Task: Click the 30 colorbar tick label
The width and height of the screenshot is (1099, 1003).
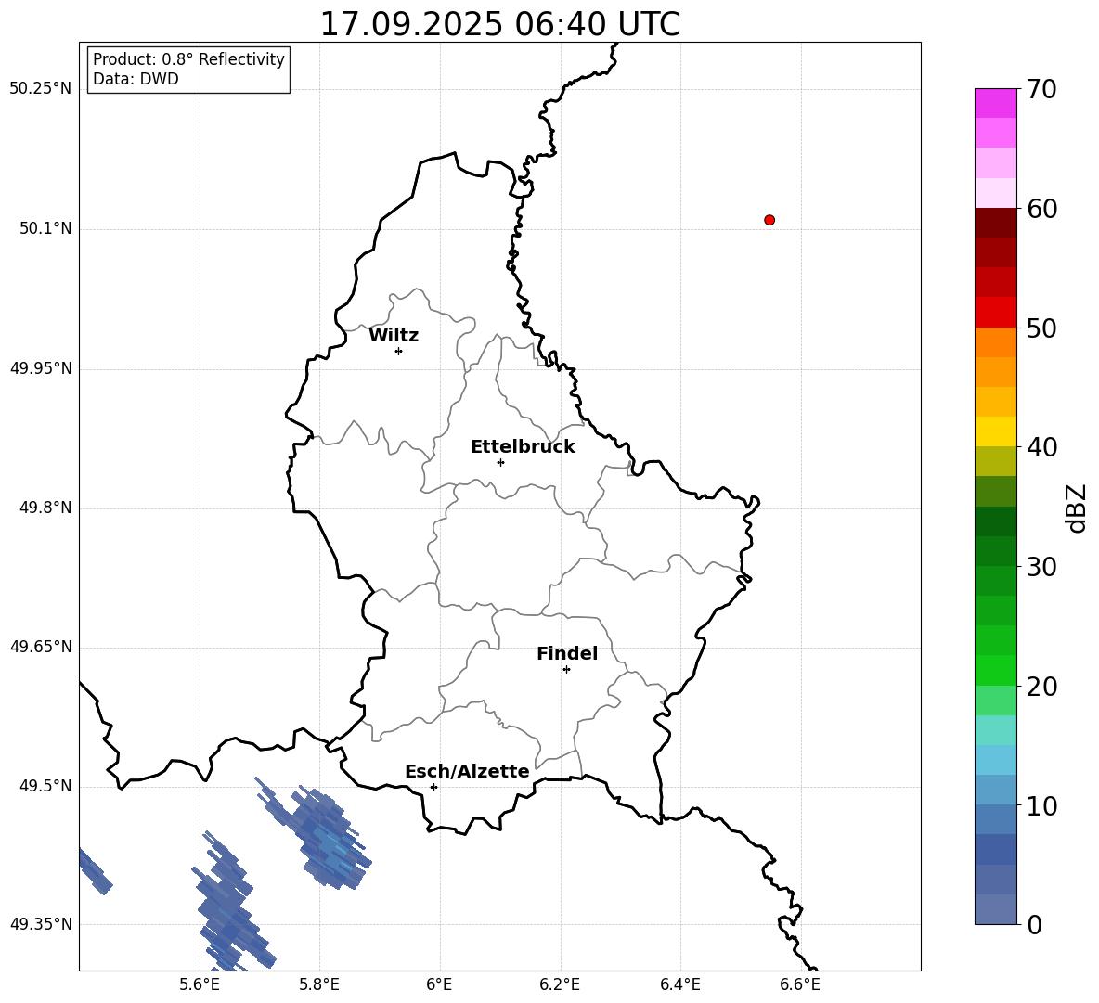Action: click(1041, 567)
